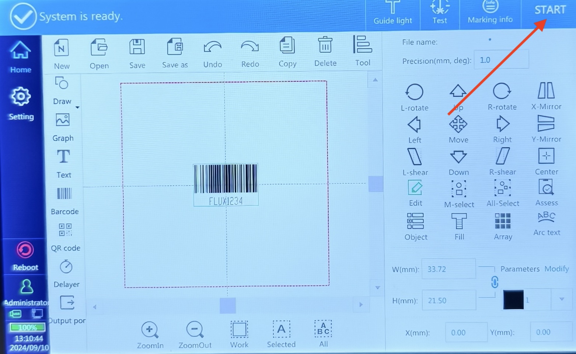
Task: Run the Assess function
Action: point(547,192)
